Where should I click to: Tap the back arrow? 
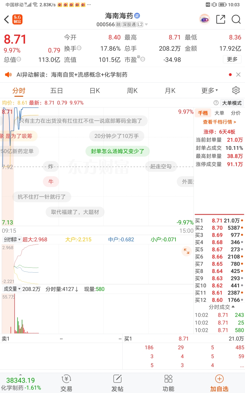(6, 20)
